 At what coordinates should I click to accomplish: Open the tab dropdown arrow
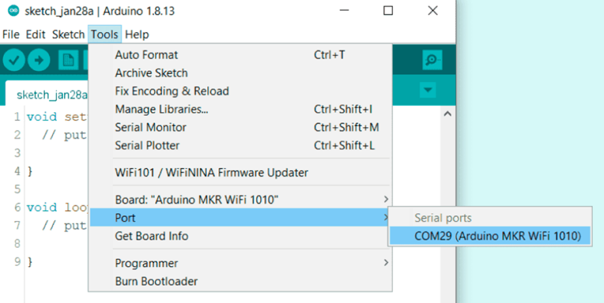point(429,90)
